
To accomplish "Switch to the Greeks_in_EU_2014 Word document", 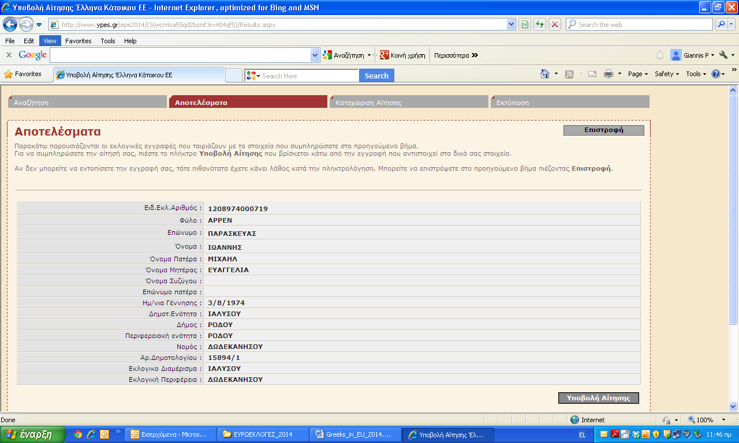I will (355, 434).
